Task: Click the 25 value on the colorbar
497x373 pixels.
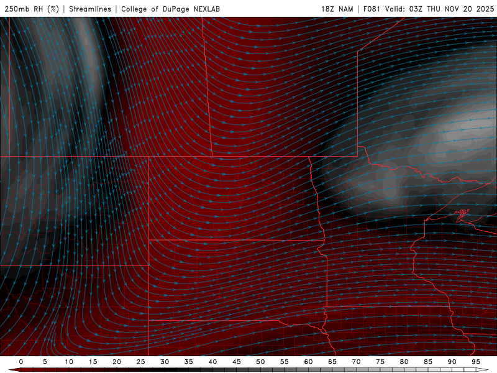Action: coord(141,362)
